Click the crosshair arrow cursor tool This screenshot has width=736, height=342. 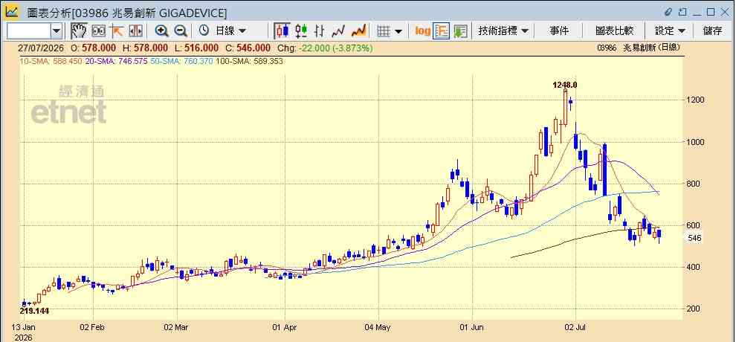coord(117,31)
